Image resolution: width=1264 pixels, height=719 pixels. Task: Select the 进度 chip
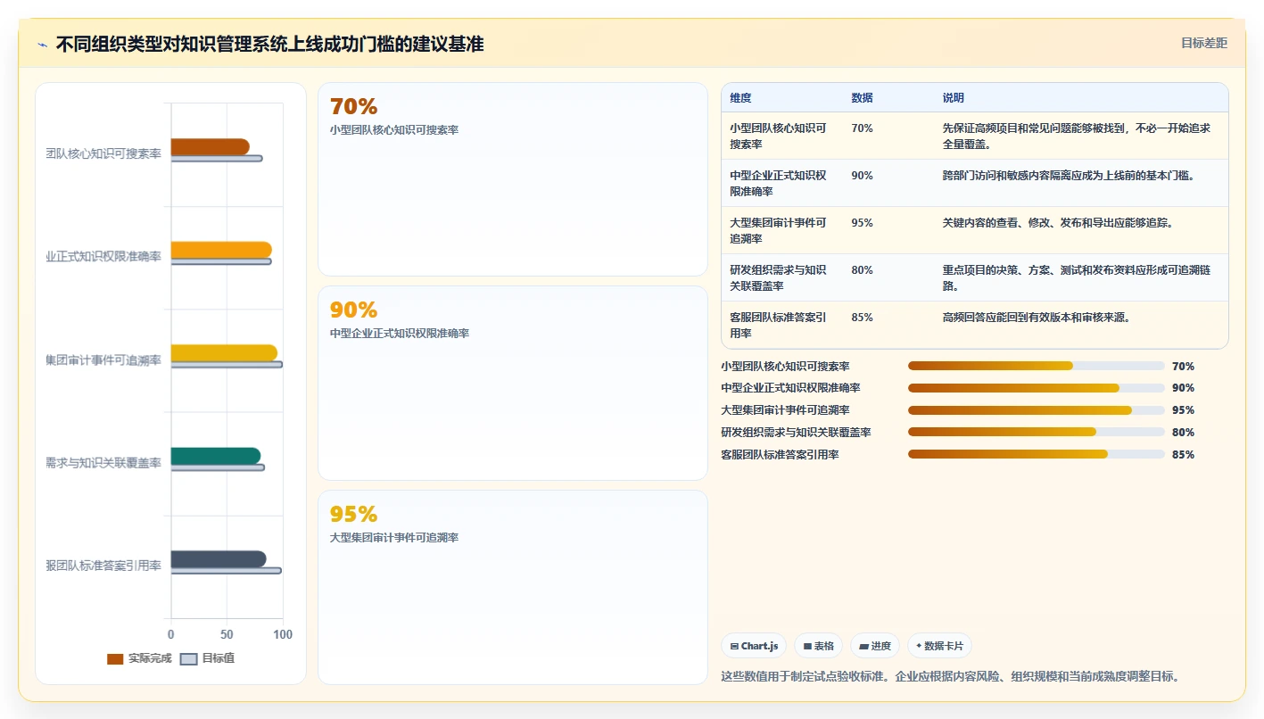coord(874,646)
